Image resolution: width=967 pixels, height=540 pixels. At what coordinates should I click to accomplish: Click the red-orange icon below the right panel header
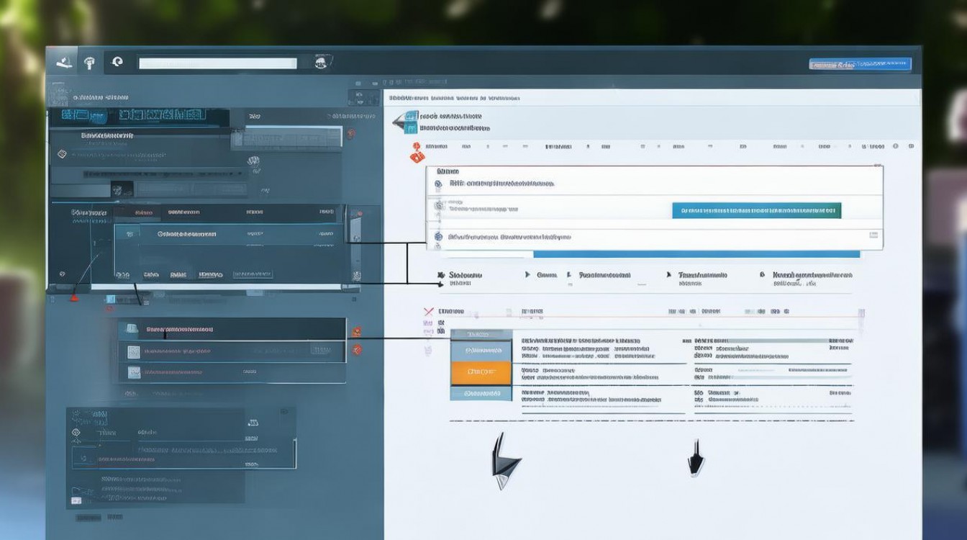(415, 153)
